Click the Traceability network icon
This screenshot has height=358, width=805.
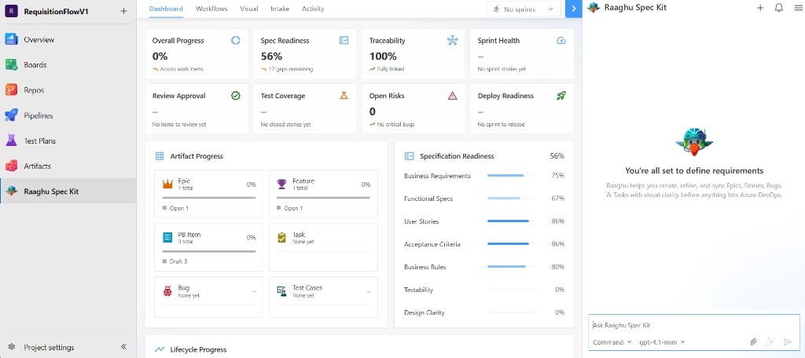point(452,41)
